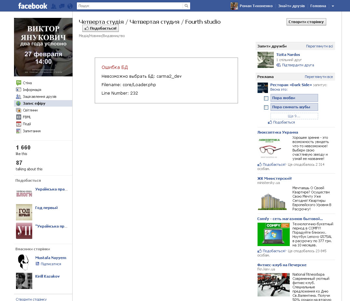Click thumbs-up icon under Comfy ad
This screenshot has width=350, height=301.
[259, 251]
